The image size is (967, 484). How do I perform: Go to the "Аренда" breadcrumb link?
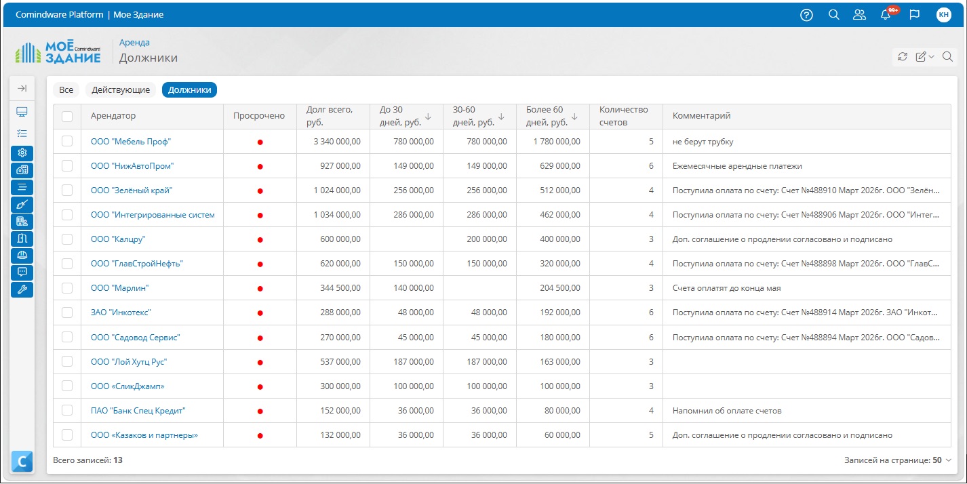[x=134, y=42]
